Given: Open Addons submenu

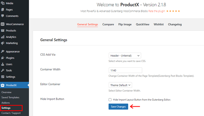Looking at the screenshot, I should pyautogui.click(x=6, y=103).
